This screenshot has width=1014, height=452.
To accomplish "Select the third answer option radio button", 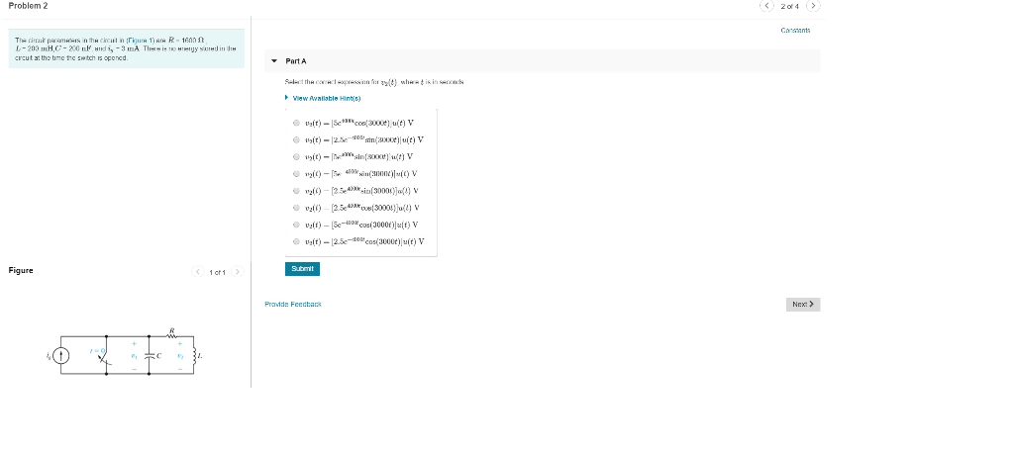I will tap(296, 156).
